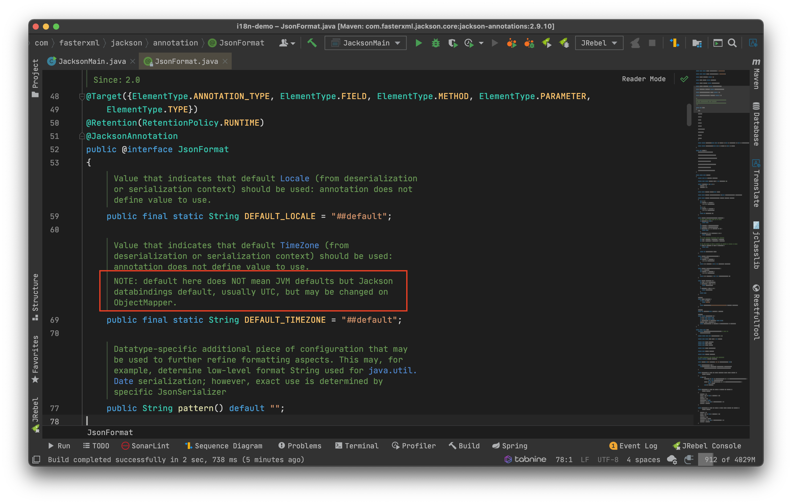Click the green Run button in toolbar
The height and width of the screenshot is (504, 792).
[x=418, y=43]
